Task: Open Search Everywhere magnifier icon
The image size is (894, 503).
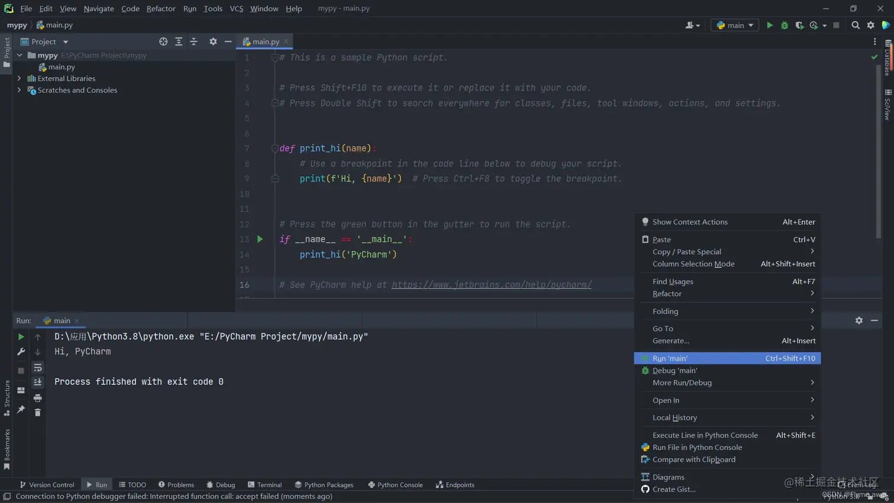Action: [856, 25]
